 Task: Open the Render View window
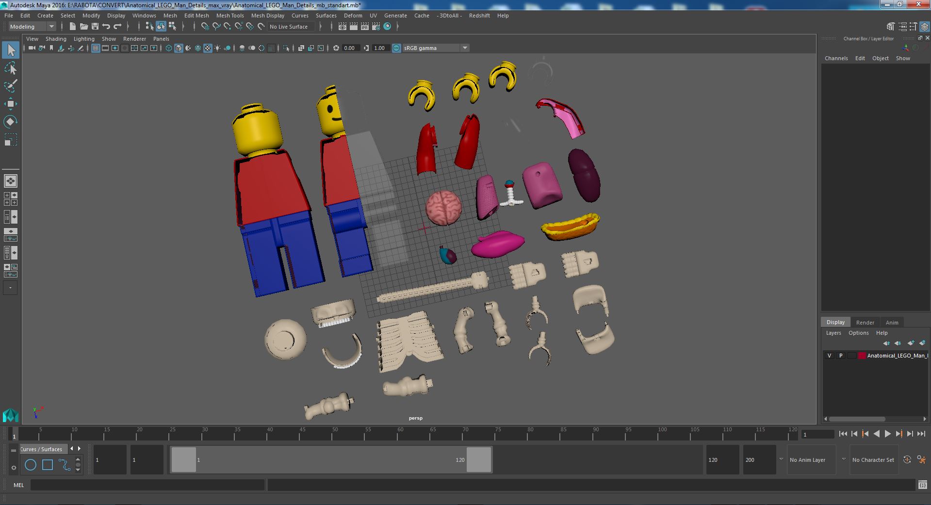click(x=343, y=27)
